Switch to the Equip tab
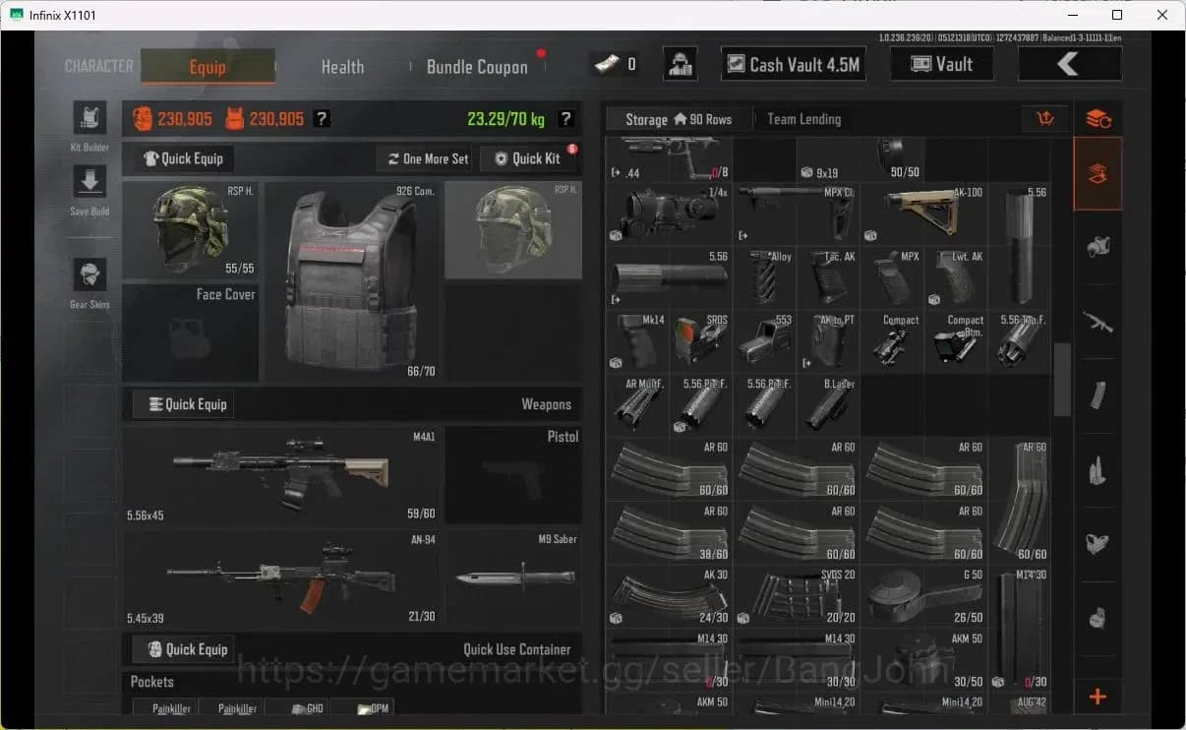The height and width of the screenshot is (730, 1186). (x=208, y=67)
